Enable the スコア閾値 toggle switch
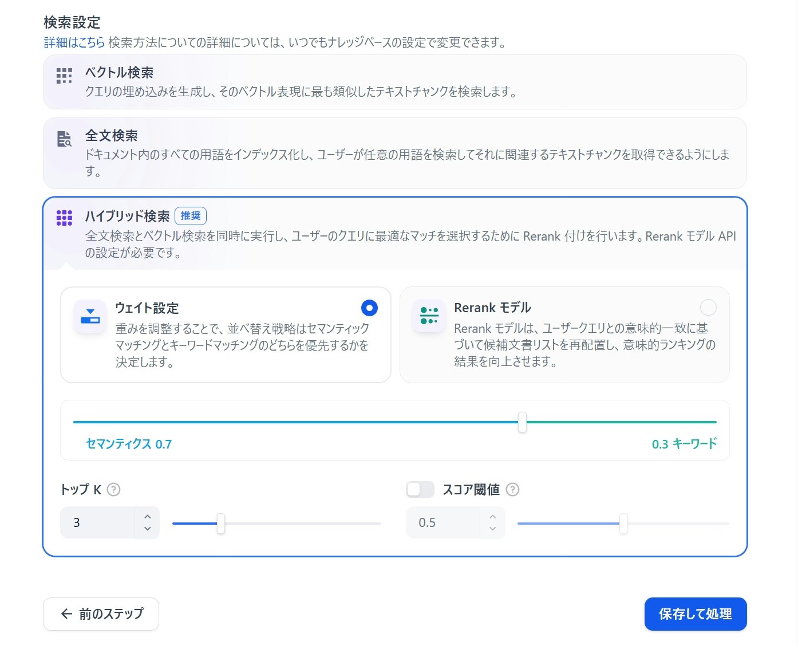 (x=420, y=490)
